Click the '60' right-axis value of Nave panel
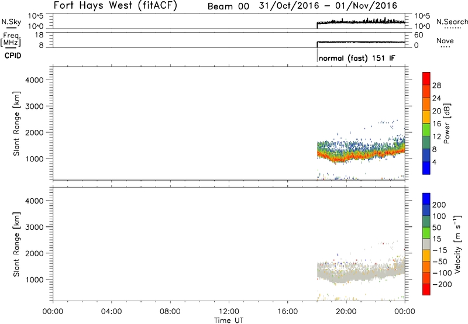Viewport: 468px width, 324px height. [418, 35]
